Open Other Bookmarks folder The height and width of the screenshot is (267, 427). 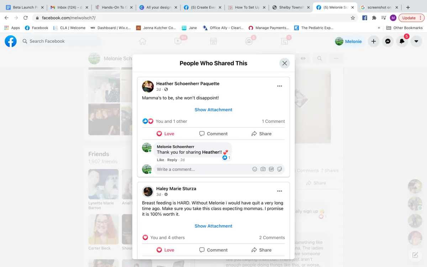(405, 28)
